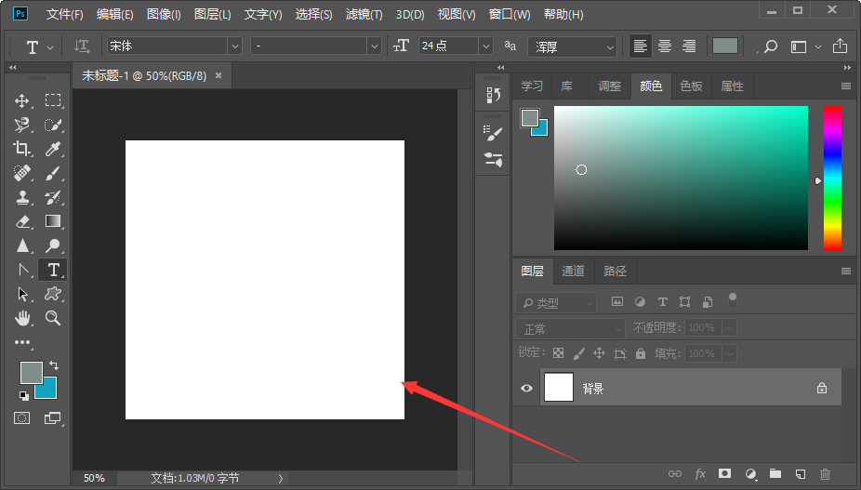The width and height of the screenshot is (861, 490).
Task: Select the Dodge tool
Action: tap(53, 245)
